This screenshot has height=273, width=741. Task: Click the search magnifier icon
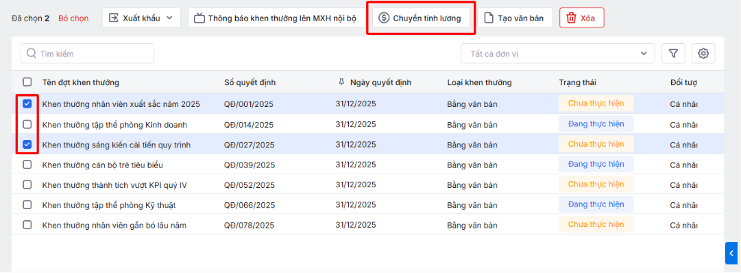click(x=32, y=54)
